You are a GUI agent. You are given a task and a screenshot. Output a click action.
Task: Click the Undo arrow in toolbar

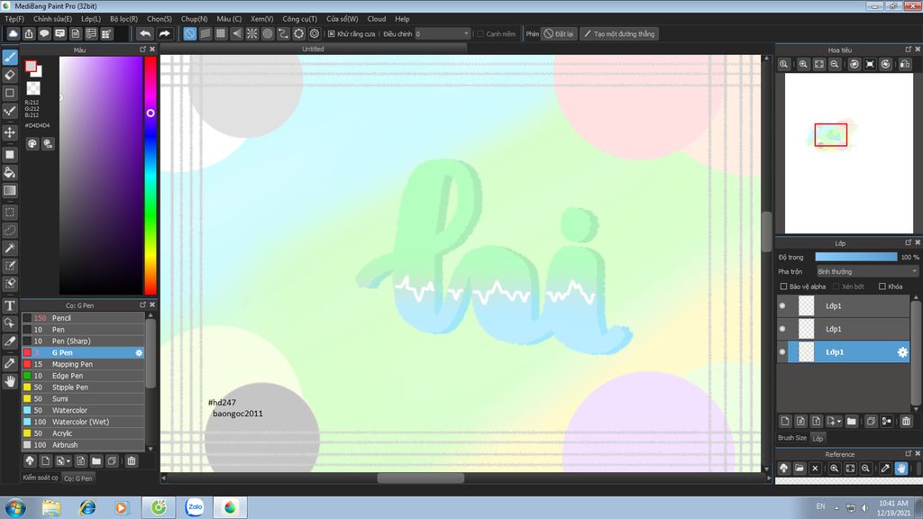tap(145, 33)
